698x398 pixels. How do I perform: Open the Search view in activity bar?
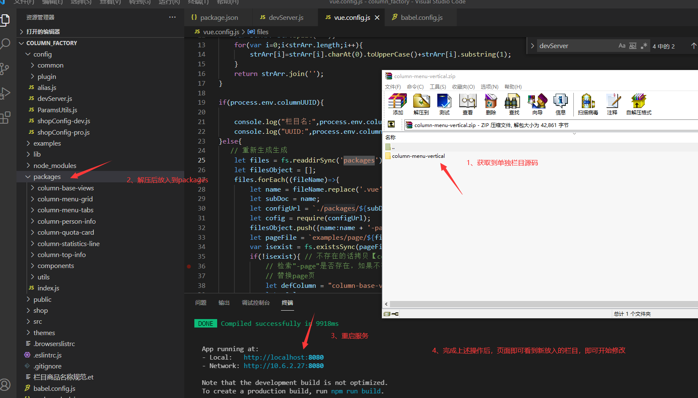pos(5,44)
